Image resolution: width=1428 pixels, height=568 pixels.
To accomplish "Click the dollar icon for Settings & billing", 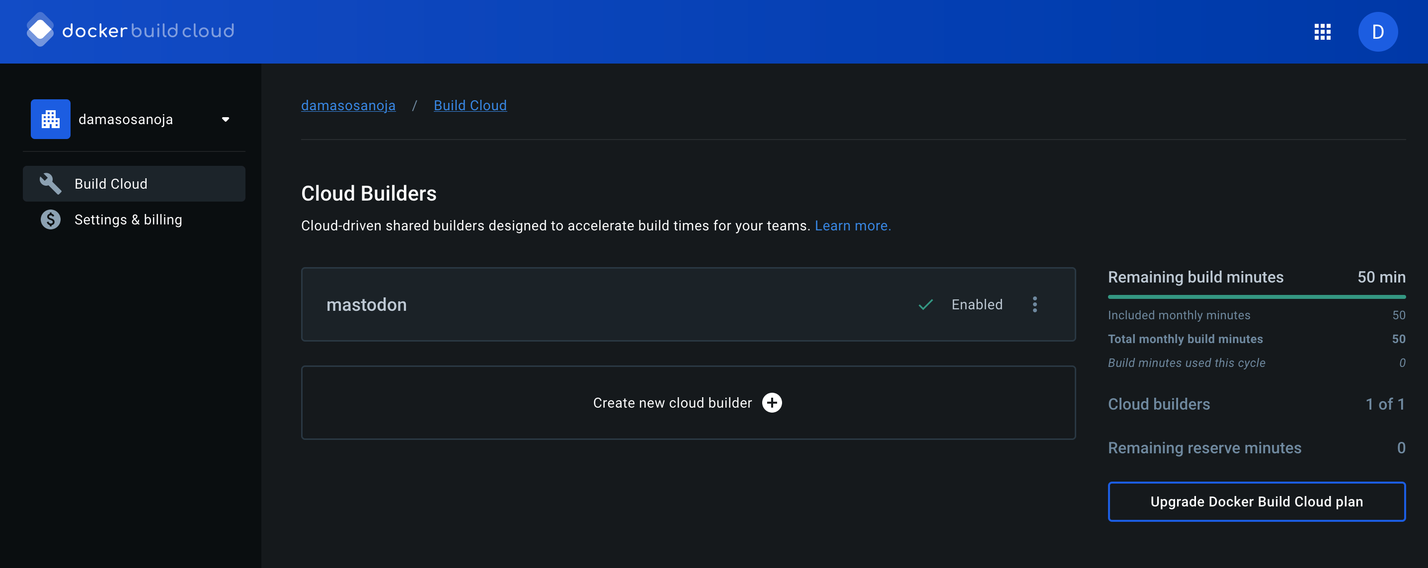I will (x=51, y=219).
